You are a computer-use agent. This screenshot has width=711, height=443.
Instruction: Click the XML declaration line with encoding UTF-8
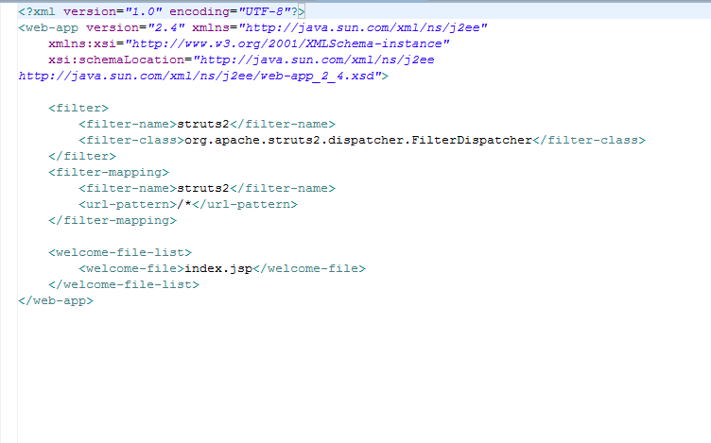pyautogui.click(x=162, y=11)
